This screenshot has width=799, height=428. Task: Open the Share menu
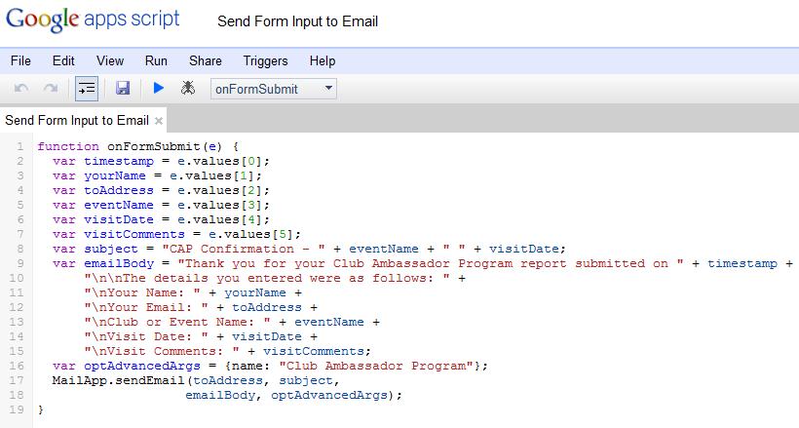click(x=206, y=60)
